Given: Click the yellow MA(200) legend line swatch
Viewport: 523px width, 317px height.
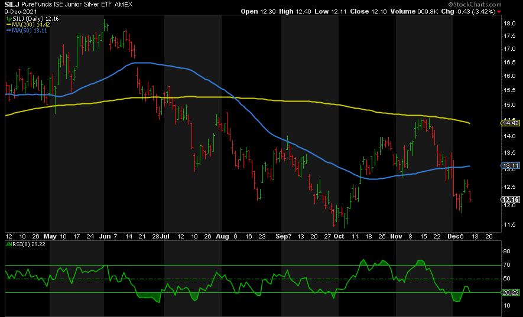Looking at the screenshot, I should (x=9, y=25).
